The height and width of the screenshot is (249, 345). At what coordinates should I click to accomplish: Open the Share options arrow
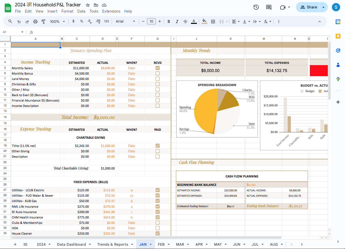coord(323,7)
